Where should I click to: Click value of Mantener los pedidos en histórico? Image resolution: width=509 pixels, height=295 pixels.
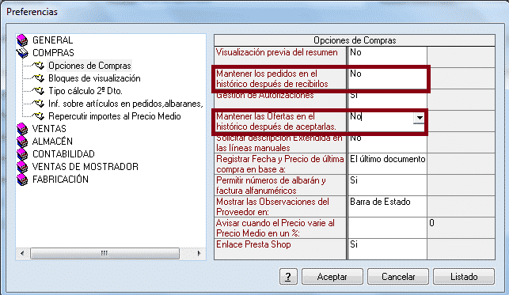[x=387, y=78]
